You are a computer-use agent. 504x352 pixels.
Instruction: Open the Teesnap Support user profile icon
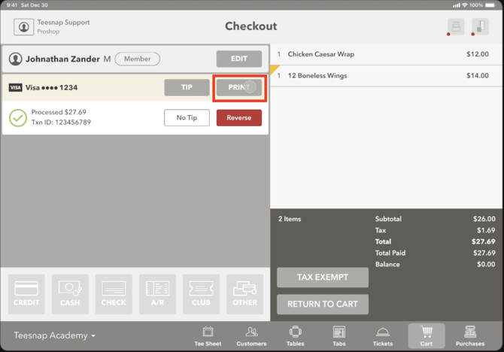(24, 27)
